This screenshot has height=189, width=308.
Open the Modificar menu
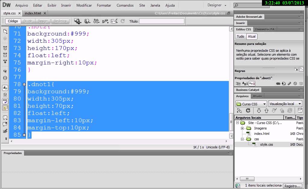click(x=84, y=5)
